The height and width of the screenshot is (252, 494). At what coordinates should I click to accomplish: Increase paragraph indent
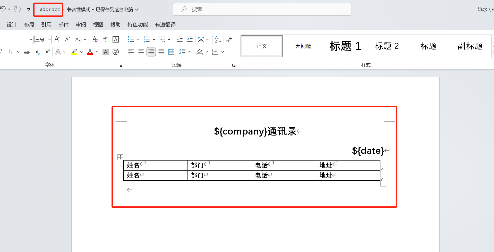[x=190, y=39]
